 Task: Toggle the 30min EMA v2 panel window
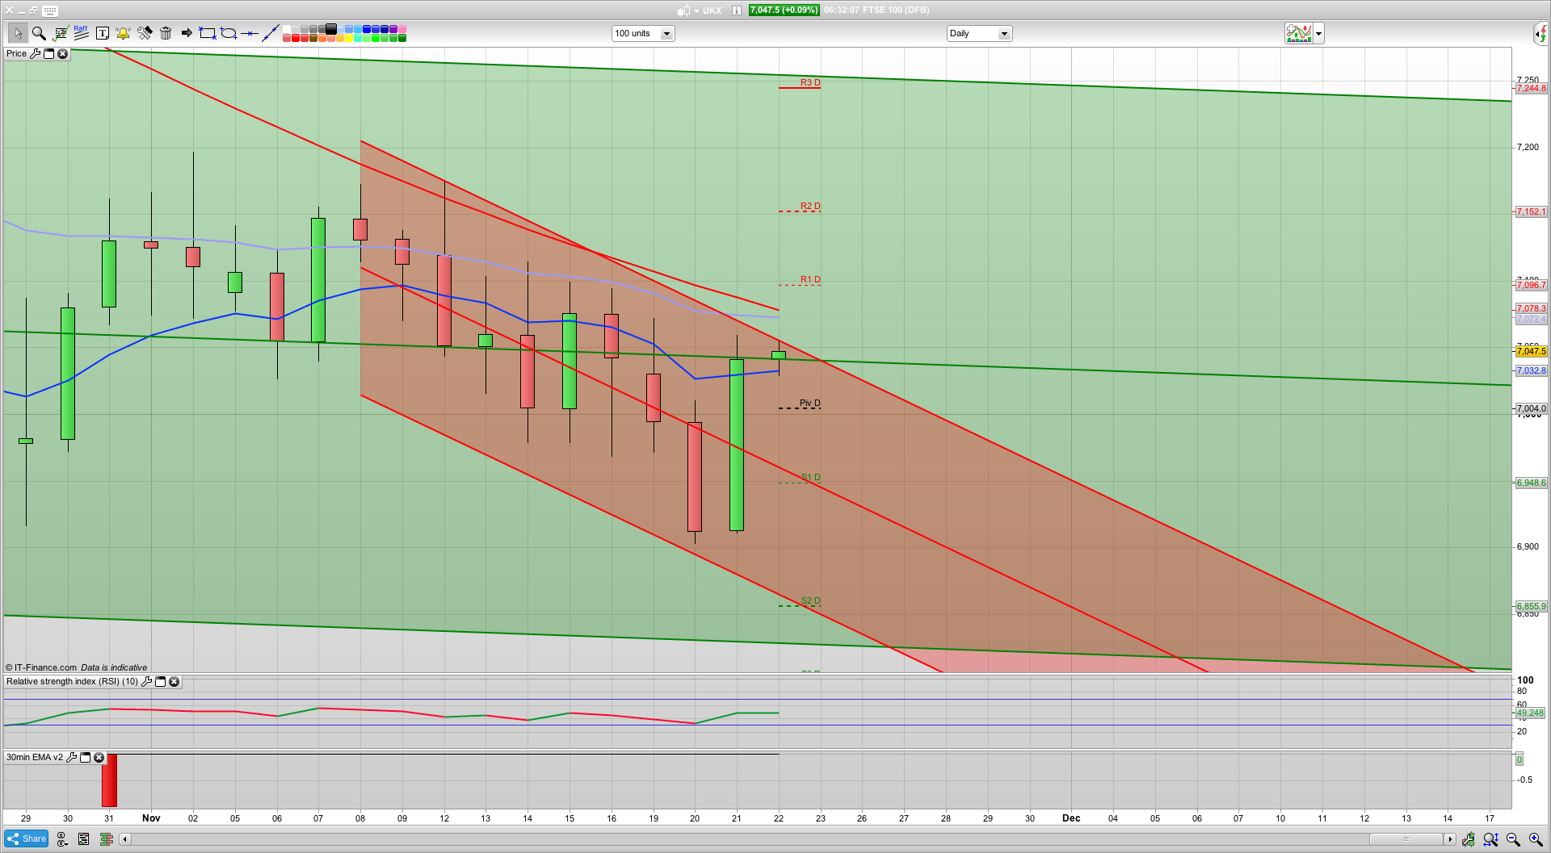(85, 758)
